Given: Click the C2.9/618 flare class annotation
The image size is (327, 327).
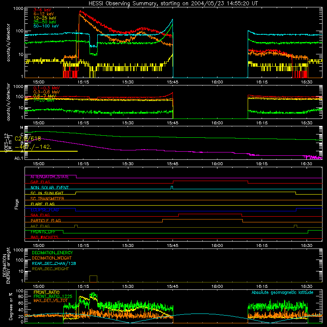Looking at the screenshot, I should (x=28, y=139).
